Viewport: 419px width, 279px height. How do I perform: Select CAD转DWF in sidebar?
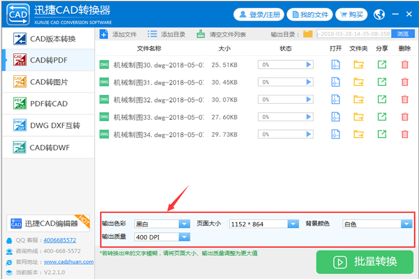pos(49,147)
